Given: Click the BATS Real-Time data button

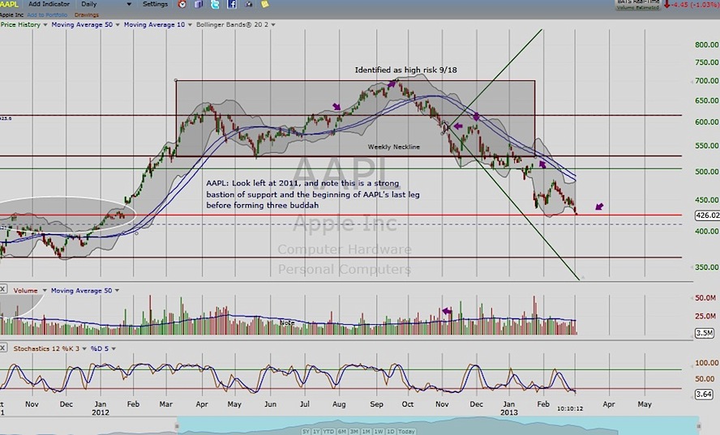Looking at the screenshot, I should click(638, 4).
